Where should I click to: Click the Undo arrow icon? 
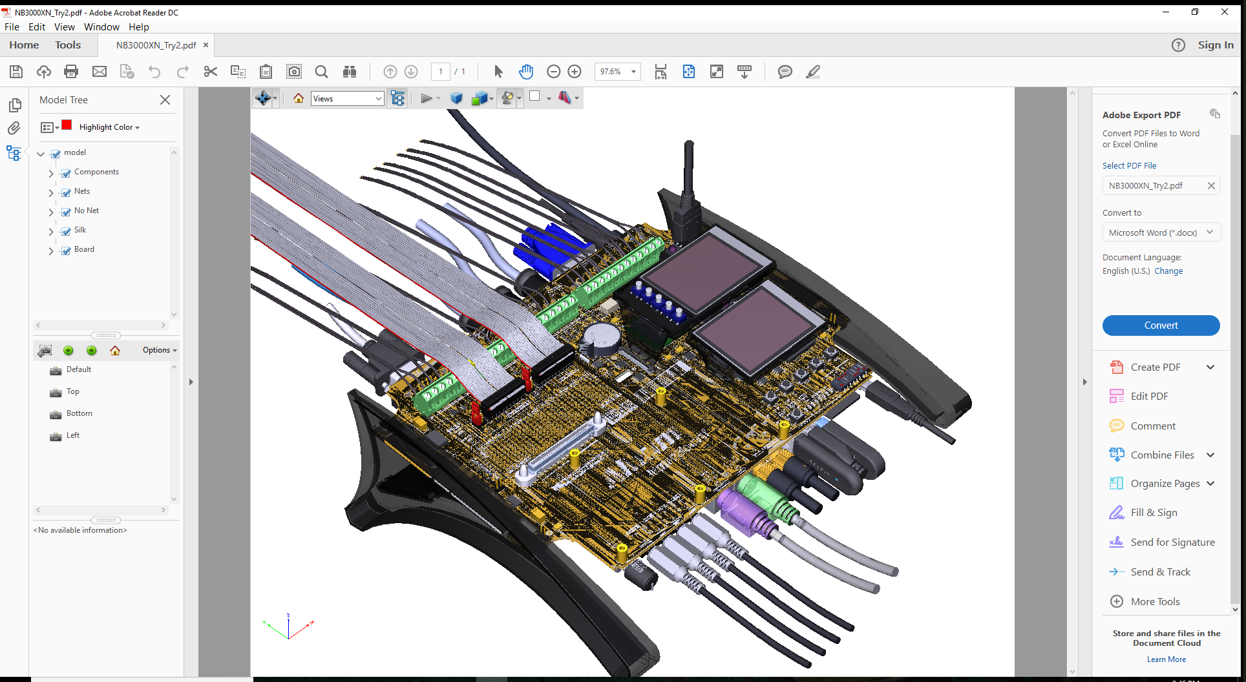[x=154, y=72]
